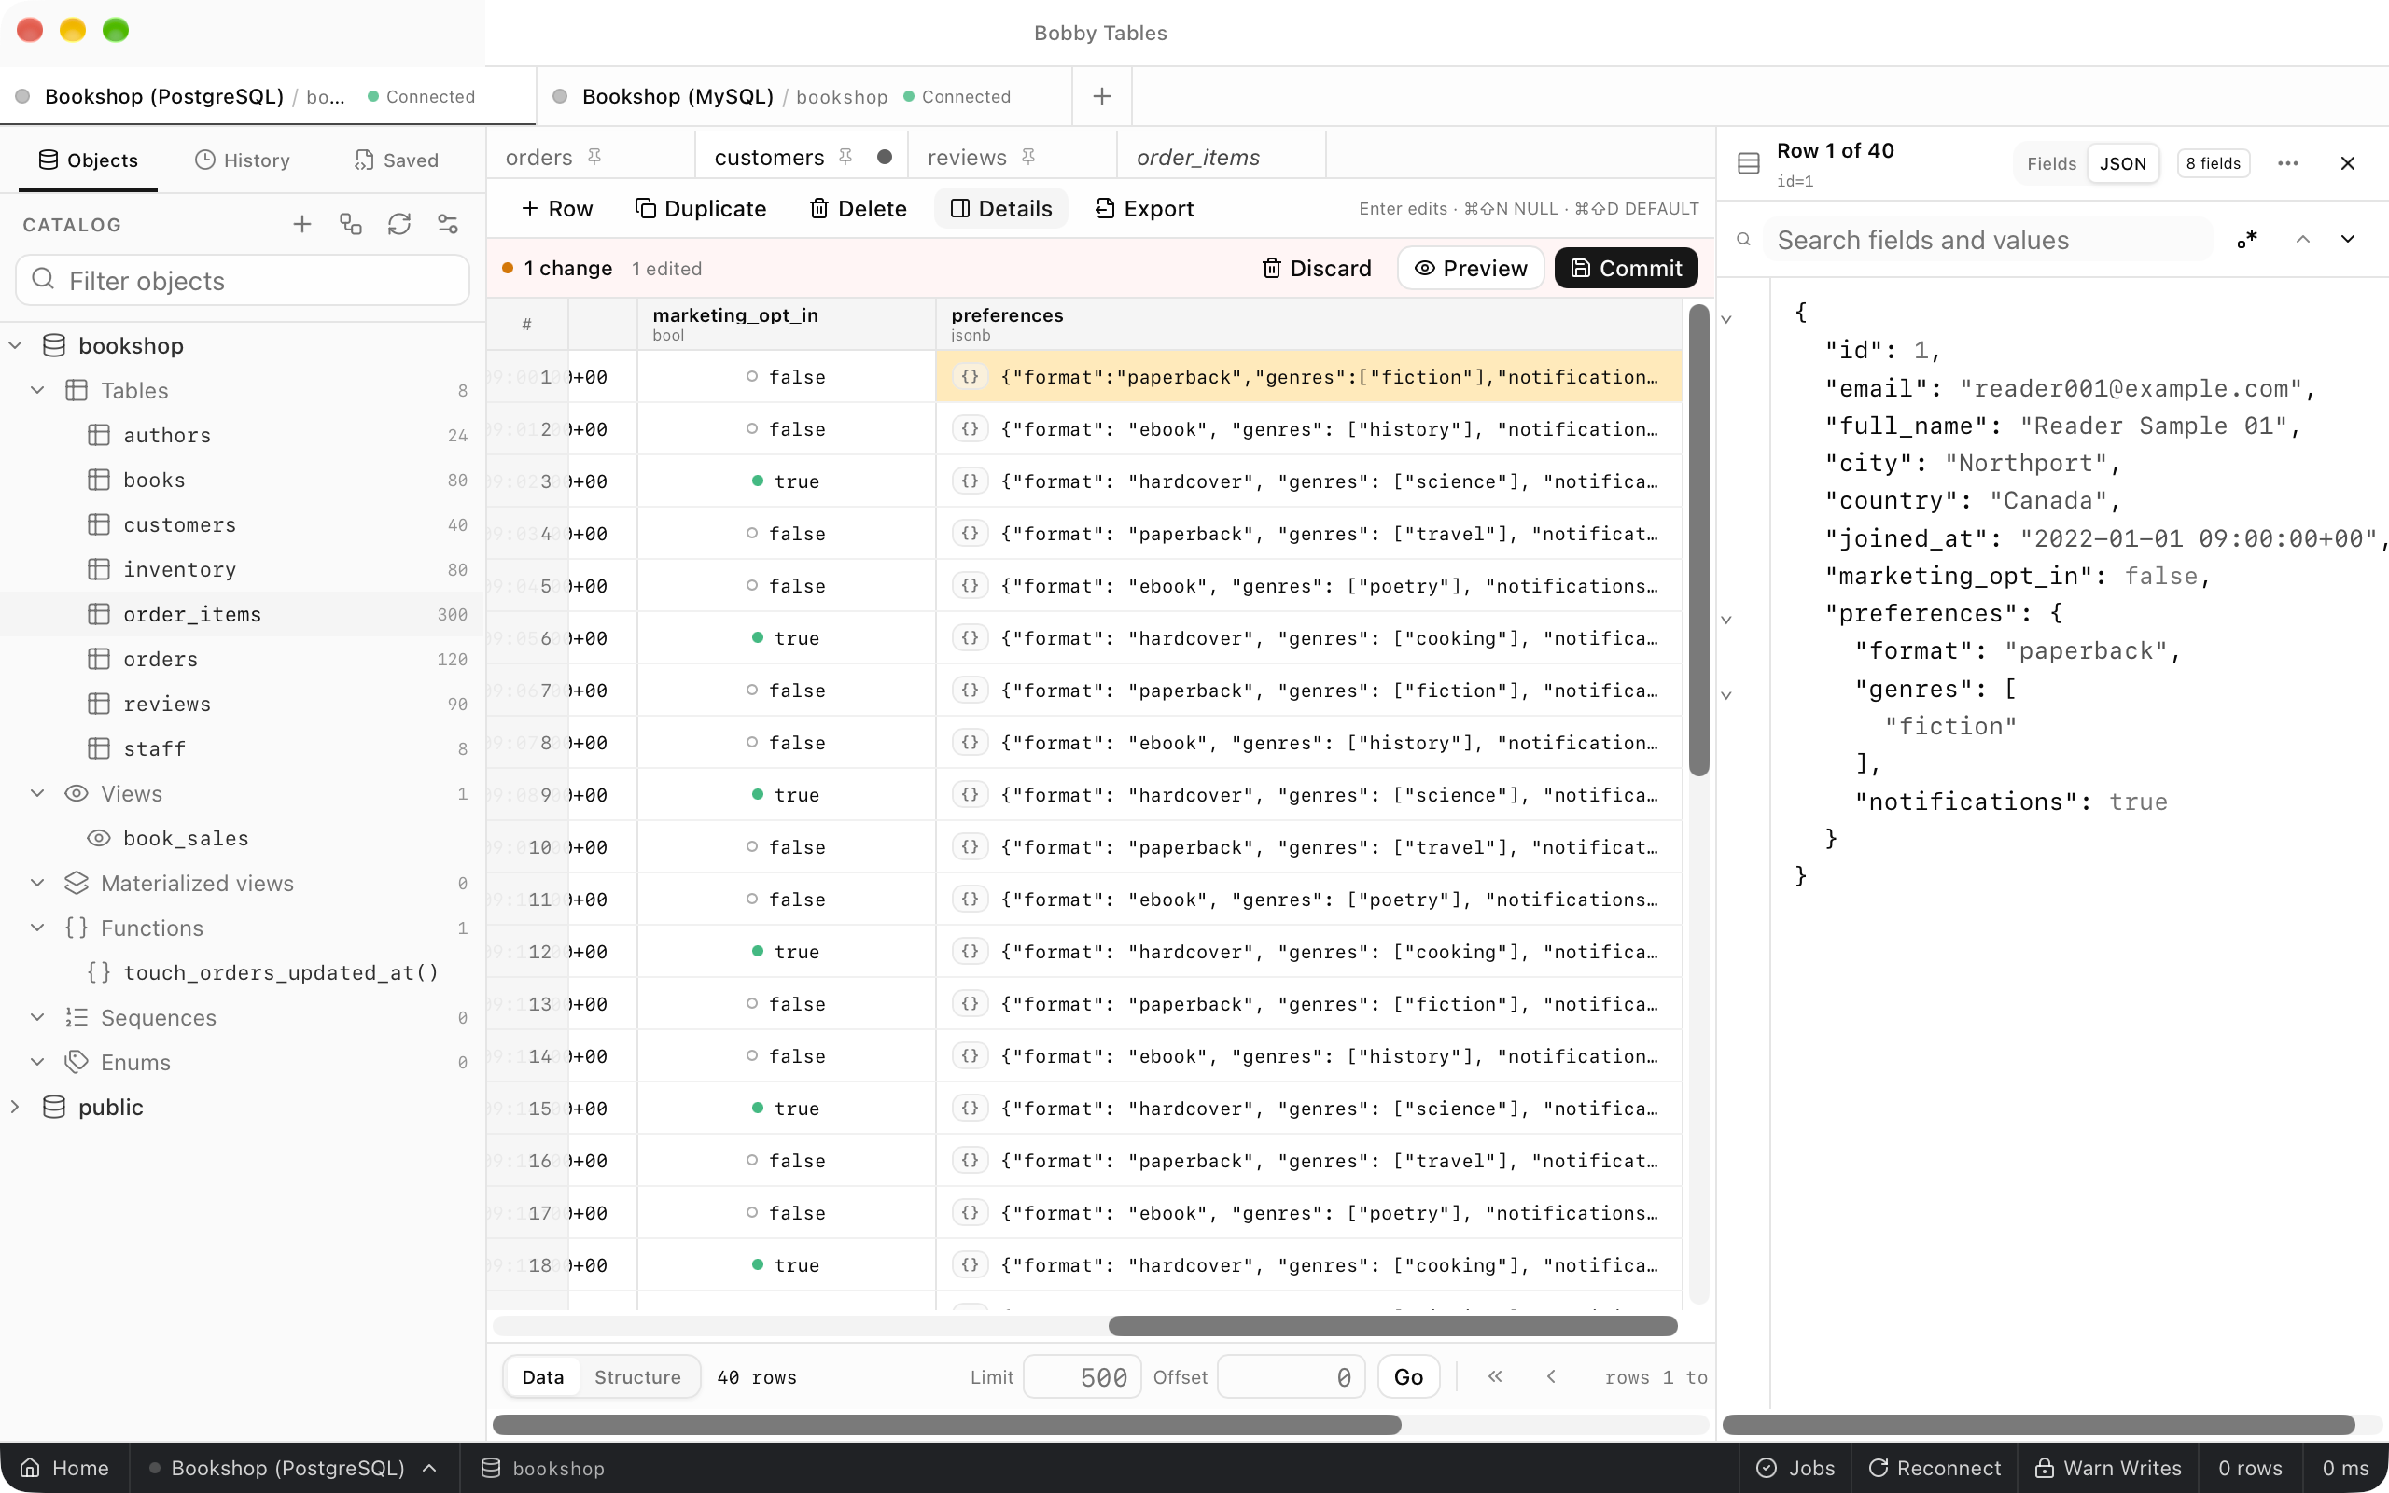Switch details panel to JSON view

[x=2122, y=163]
